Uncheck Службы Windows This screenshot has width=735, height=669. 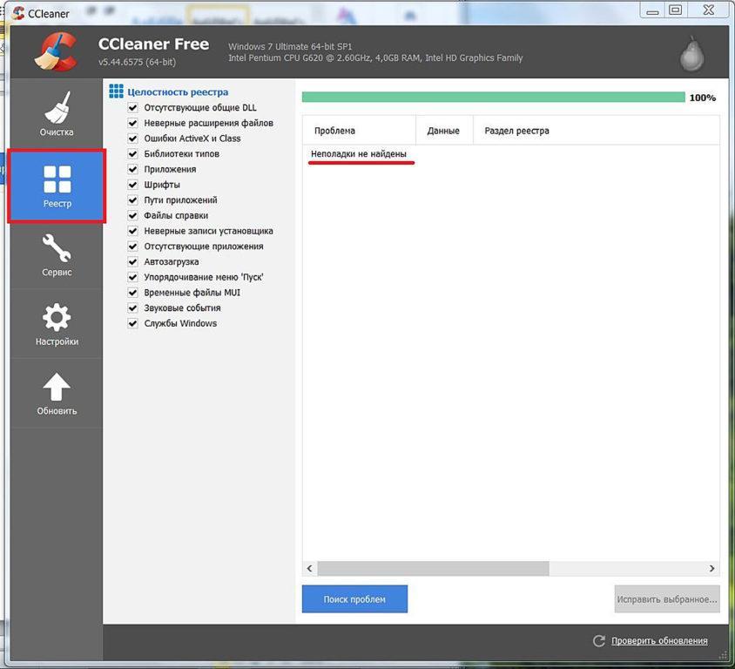[x=132, y=323]
